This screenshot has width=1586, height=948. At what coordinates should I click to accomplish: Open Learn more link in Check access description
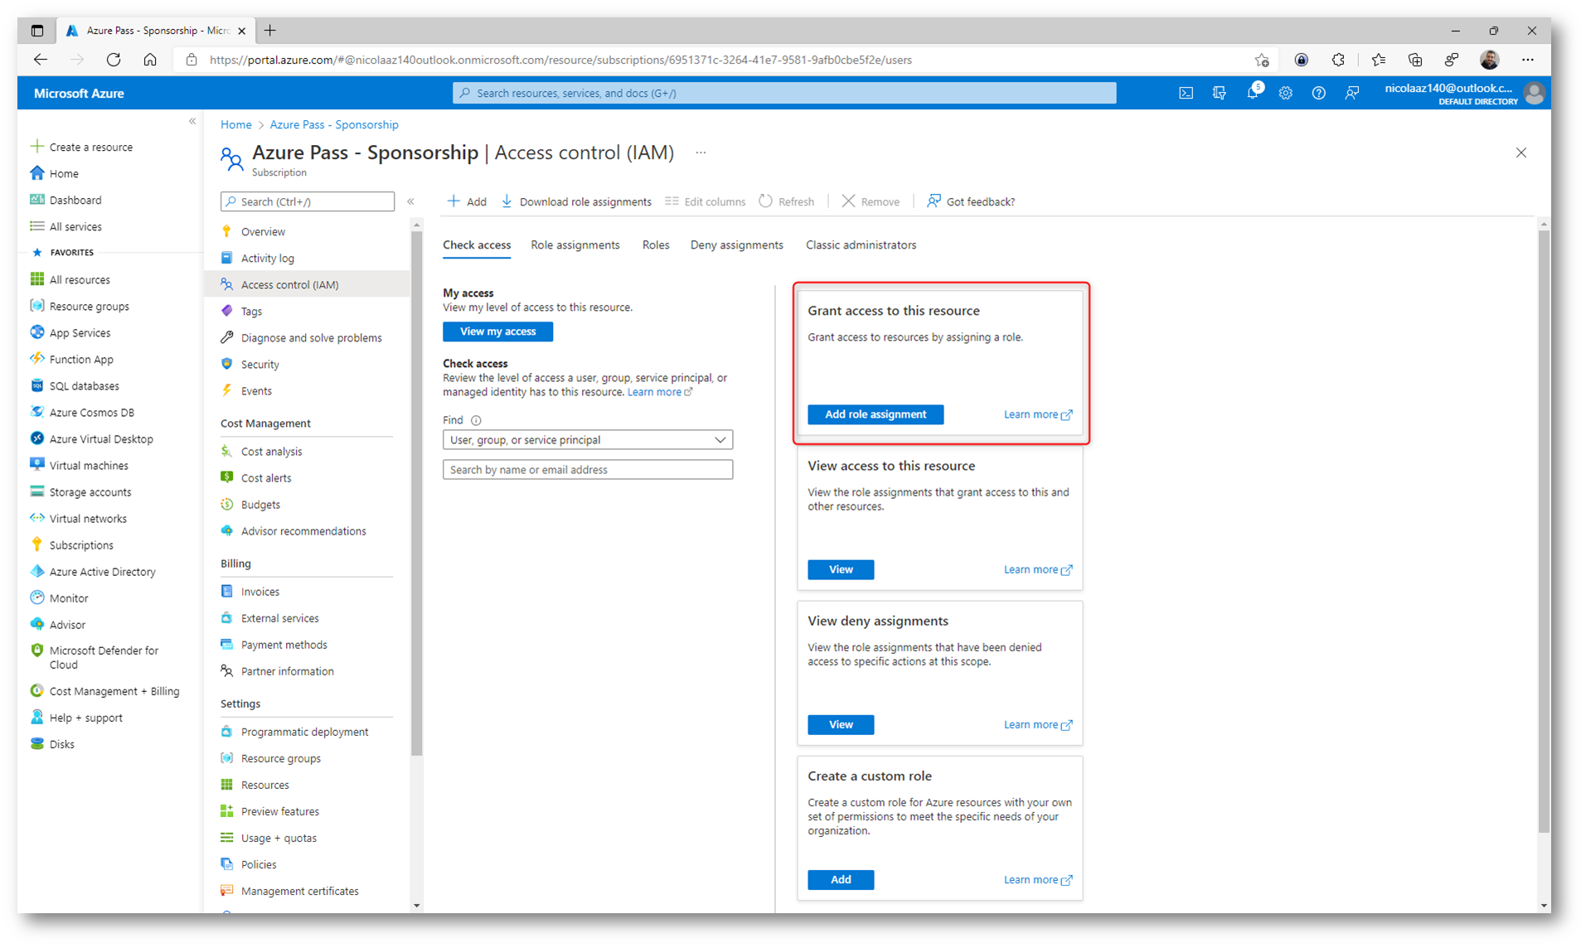[660, 392]
